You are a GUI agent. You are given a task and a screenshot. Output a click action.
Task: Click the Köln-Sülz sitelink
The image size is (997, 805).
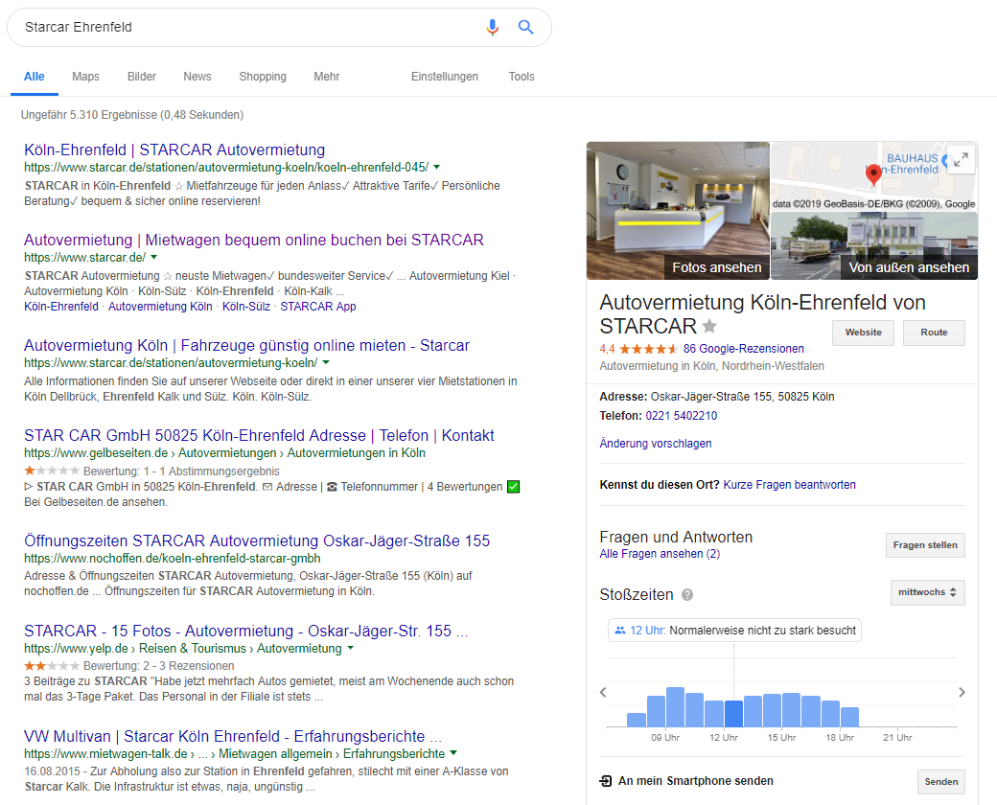pos(246,307)
